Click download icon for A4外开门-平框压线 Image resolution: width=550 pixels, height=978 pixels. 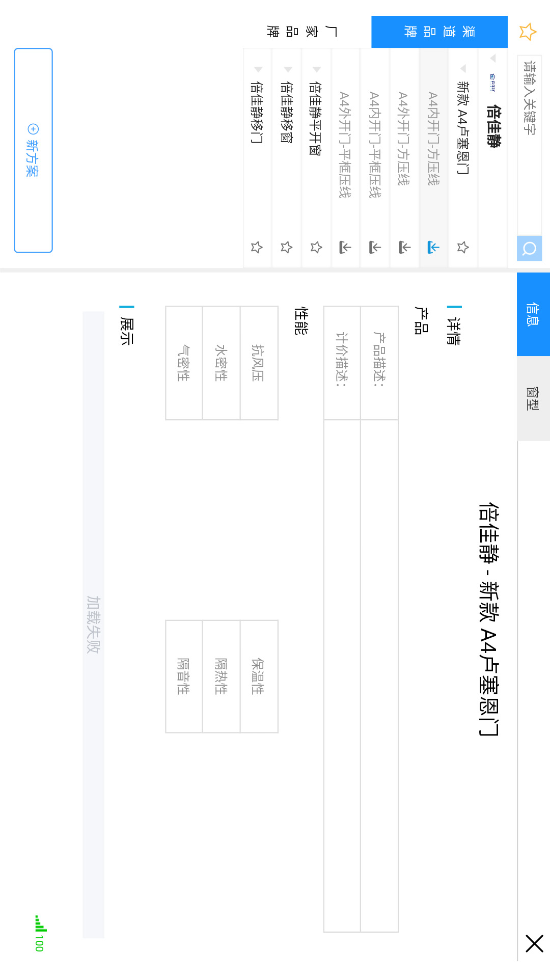[345, 248]
